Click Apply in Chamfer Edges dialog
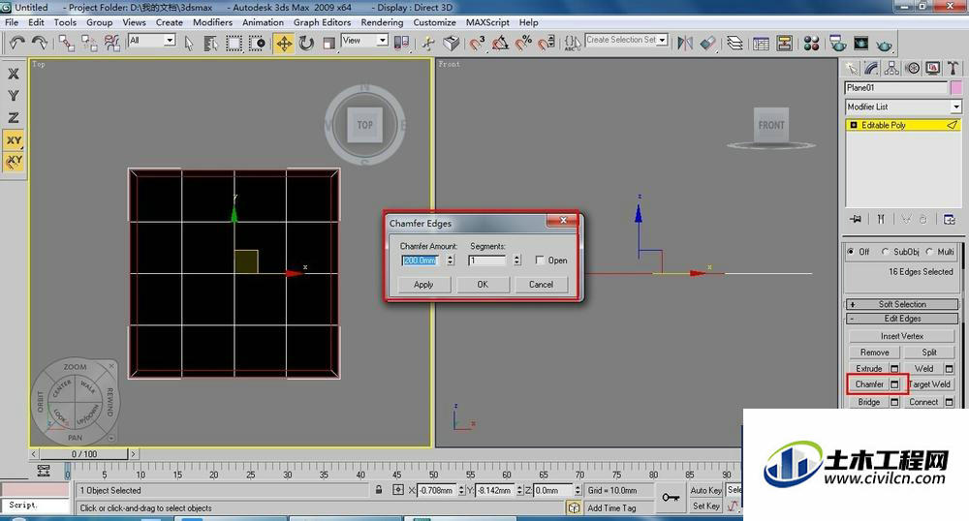The height and width of the screenshot is (521, 969). (x=423, y=285)
